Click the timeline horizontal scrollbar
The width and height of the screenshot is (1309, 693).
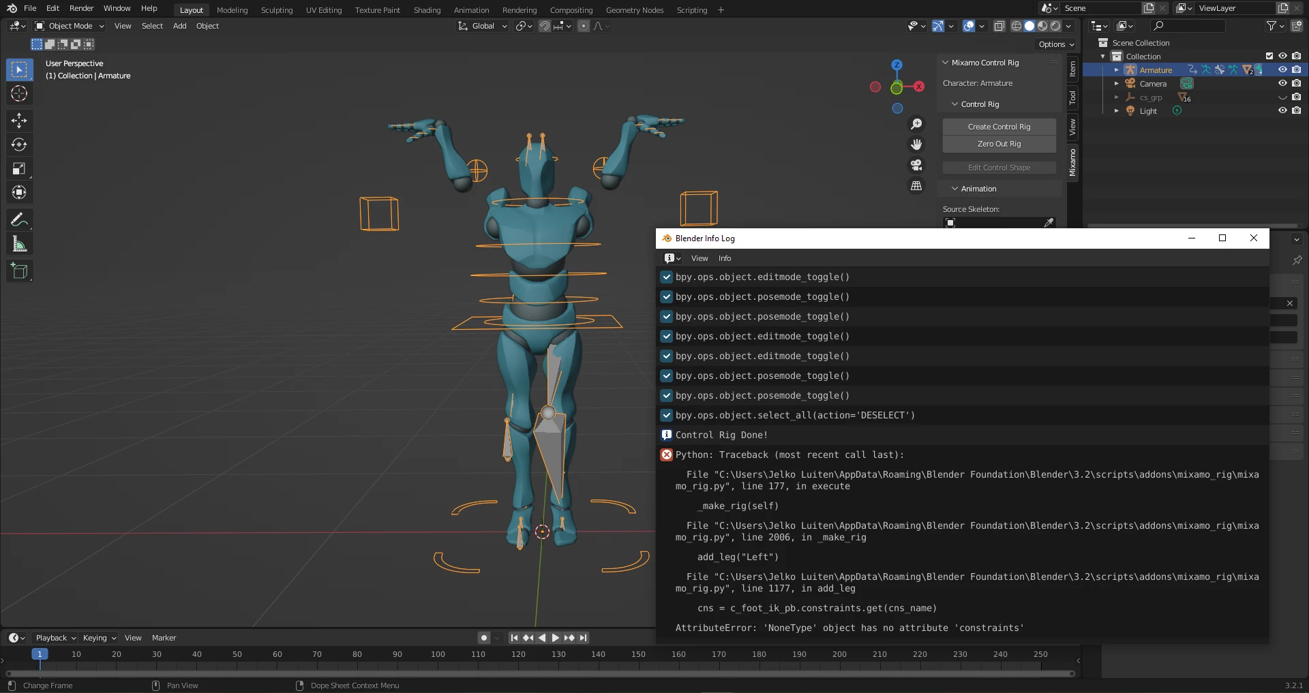tap(541, 674)
